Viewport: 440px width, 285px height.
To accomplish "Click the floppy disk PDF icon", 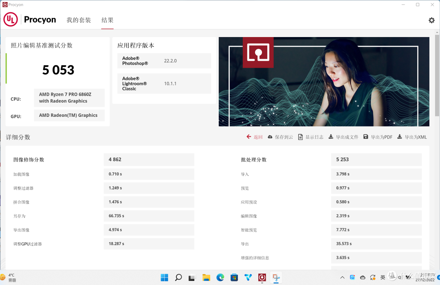I will [x=365, y=137].
